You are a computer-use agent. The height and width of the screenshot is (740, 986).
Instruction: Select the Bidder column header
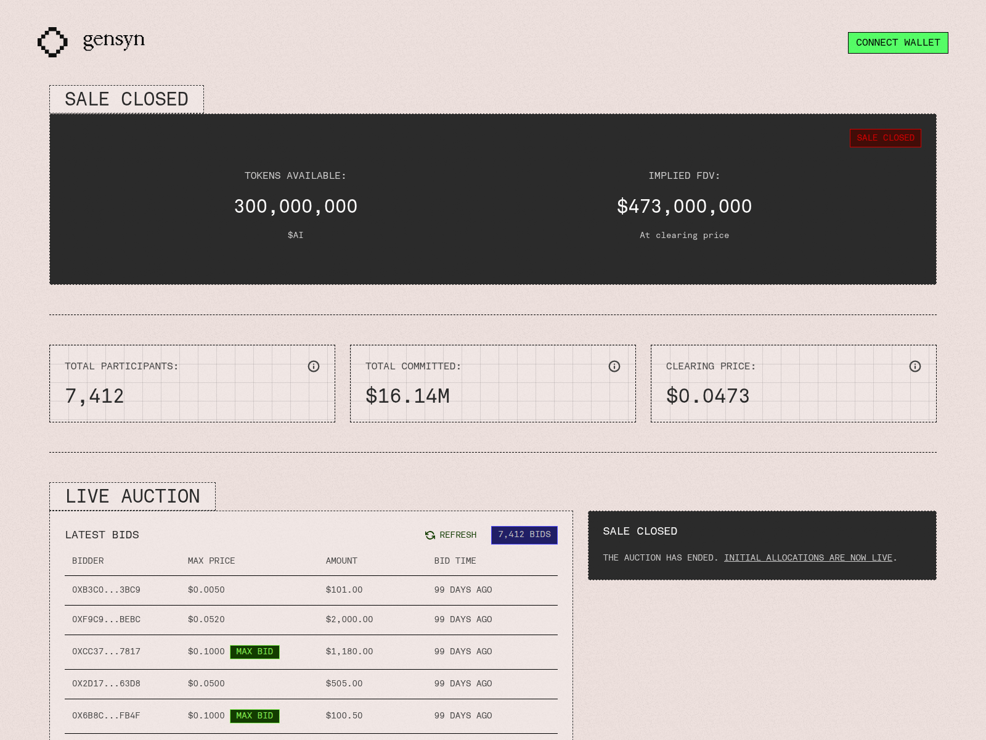click(88, 561)
